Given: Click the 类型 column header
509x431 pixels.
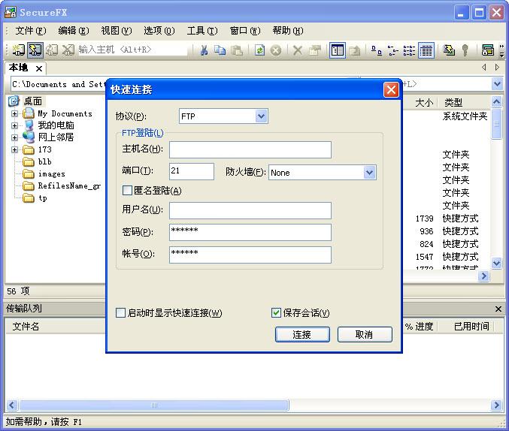Looking at the screenshot, I should point(453,102).
